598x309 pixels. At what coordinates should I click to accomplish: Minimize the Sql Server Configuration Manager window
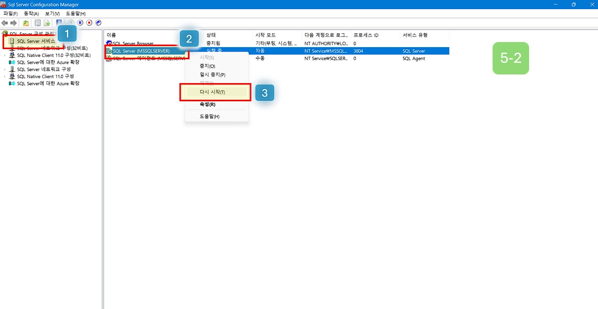pyautogui.click(x=556, y=4)
